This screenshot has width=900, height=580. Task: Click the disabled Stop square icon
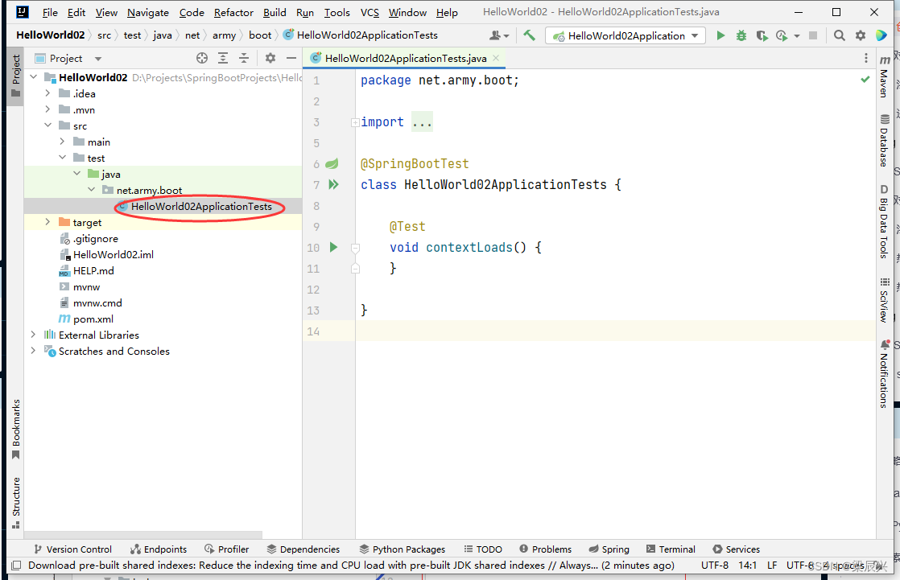(813, 35)
